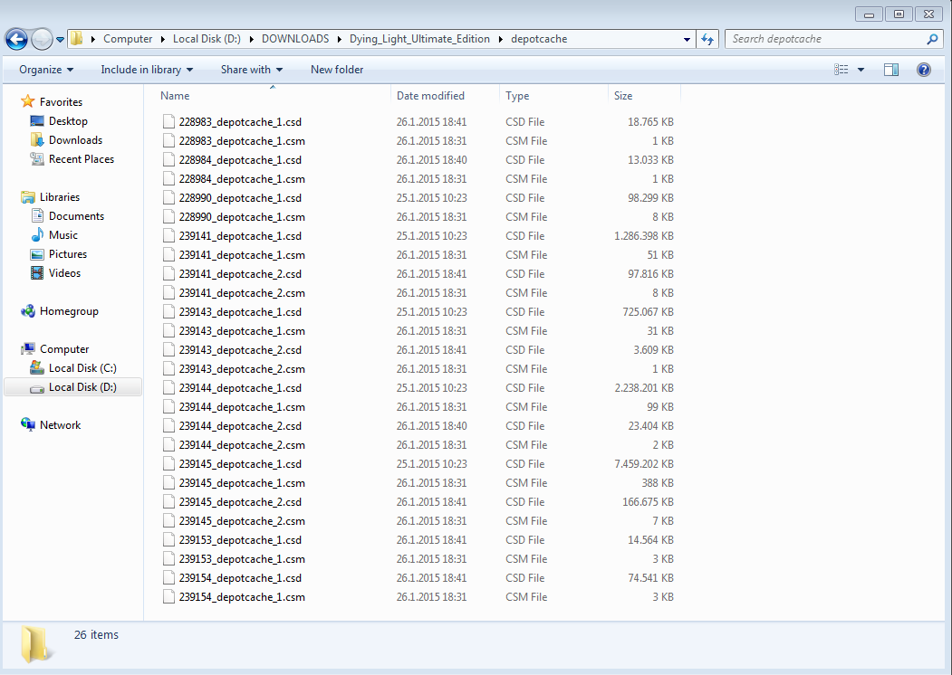Click the search magnifier icon
This screenshot has height=675, width=952.
click(x=932, y=39)
